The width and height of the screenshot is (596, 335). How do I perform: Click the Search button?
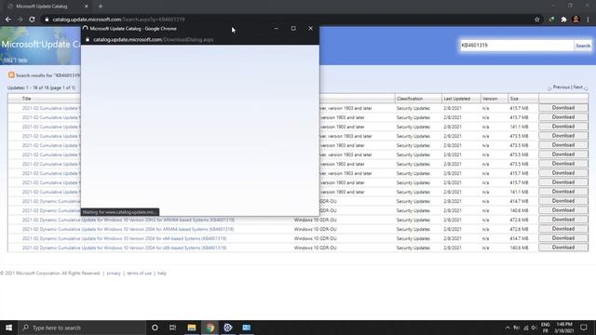point(583,46)
